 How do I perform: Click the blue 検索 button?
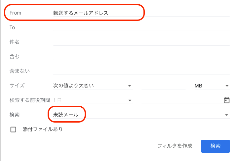click(216, 146)
